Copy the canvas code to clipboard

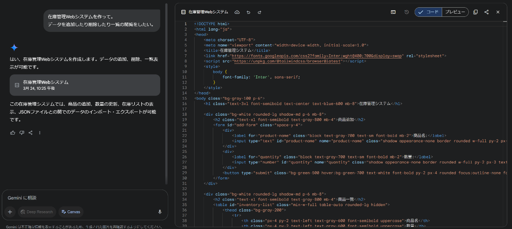tap(475, 12)
